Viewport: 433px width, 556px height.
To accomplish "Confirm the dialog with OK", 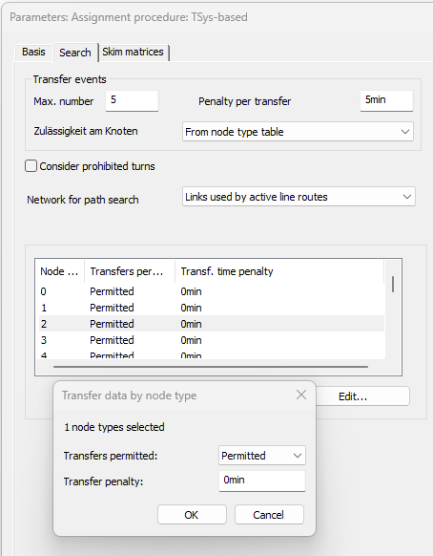I will pos(192,515).
